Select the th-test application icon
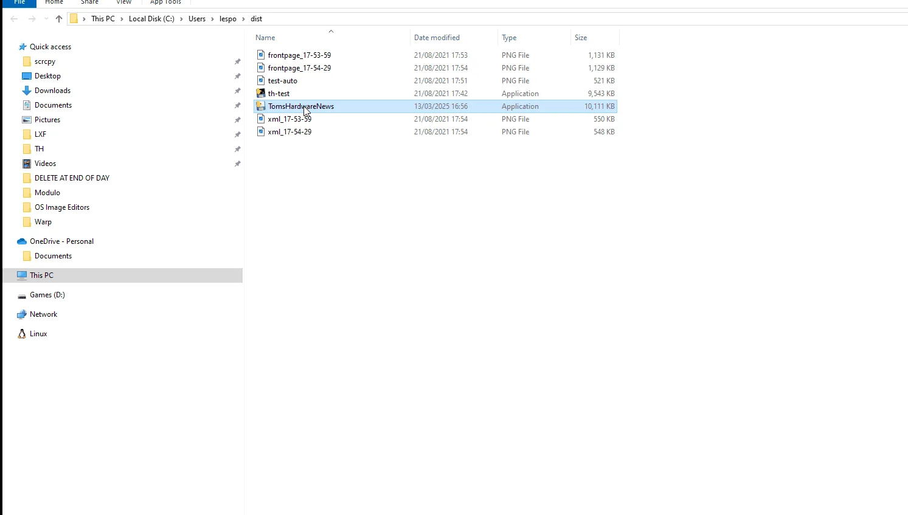Screen dimensions: 908x515 [261, 93]
